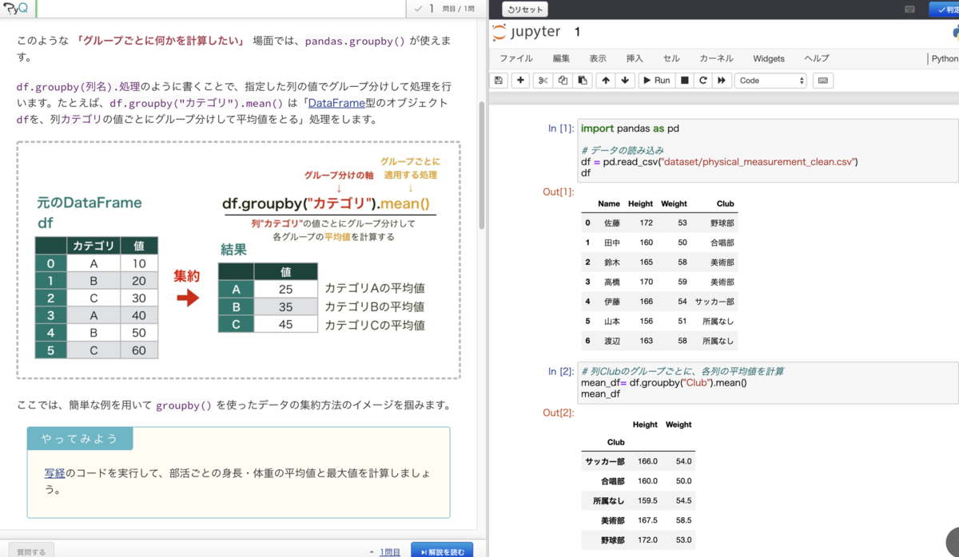
Task: Move the selected cell up
Action: coord(606,81)
